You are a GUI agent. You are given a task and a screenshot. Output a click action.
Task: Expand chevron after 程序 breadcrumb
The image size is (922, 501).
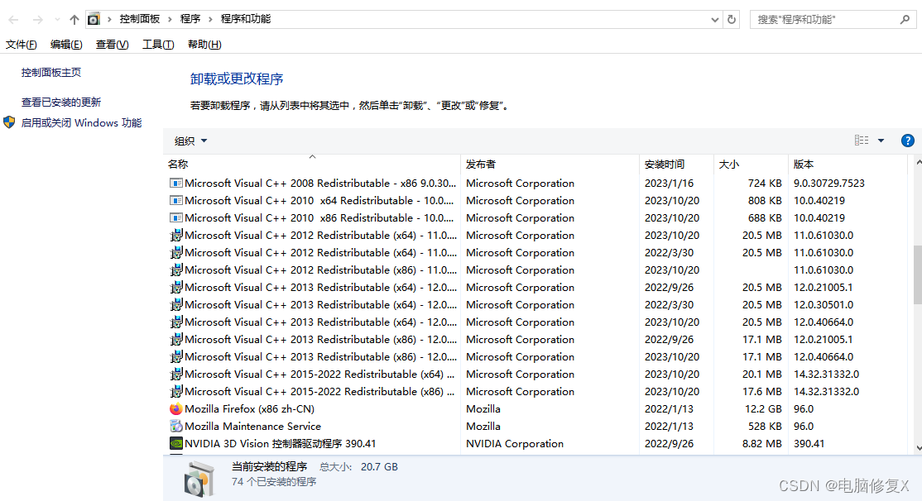[x=210, y=19]
